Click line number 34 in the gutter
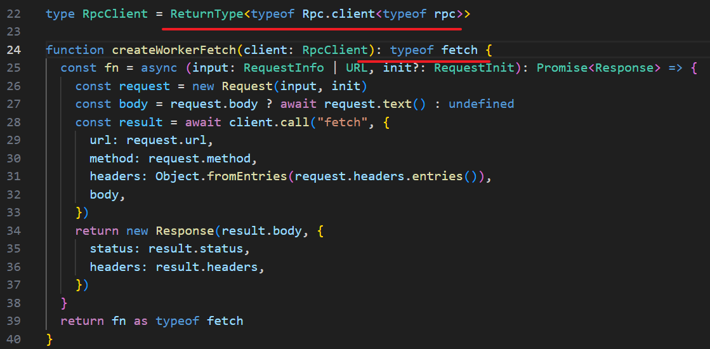Viewport: 710px width, 349px height. (x=13, y=232)
